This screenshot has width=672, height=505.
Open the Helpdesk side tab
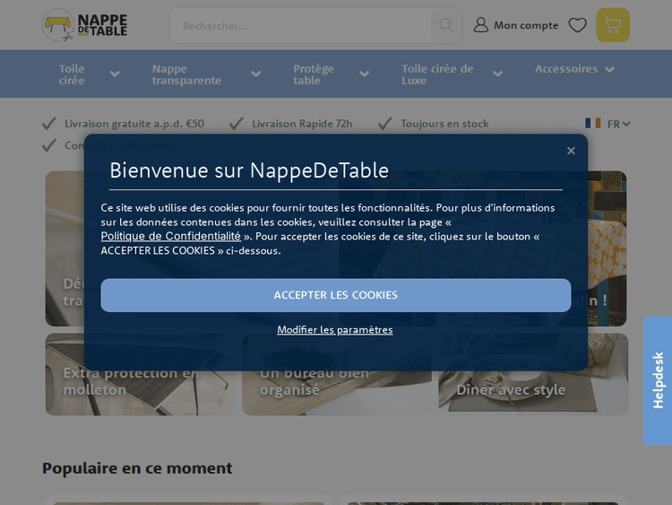pos(658,380)
